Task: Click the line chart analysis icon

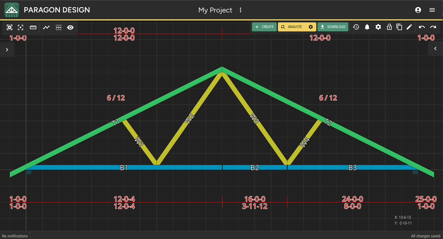Action: click(x=46, y=27)
